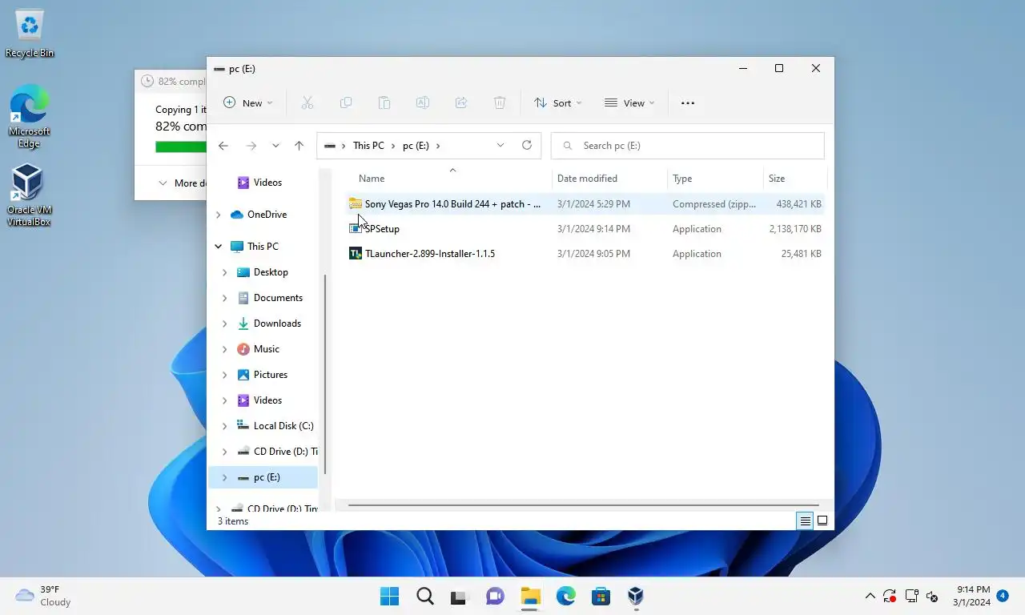
Task: Select Pictures in the navigation pane
Action: click(270, 375)
